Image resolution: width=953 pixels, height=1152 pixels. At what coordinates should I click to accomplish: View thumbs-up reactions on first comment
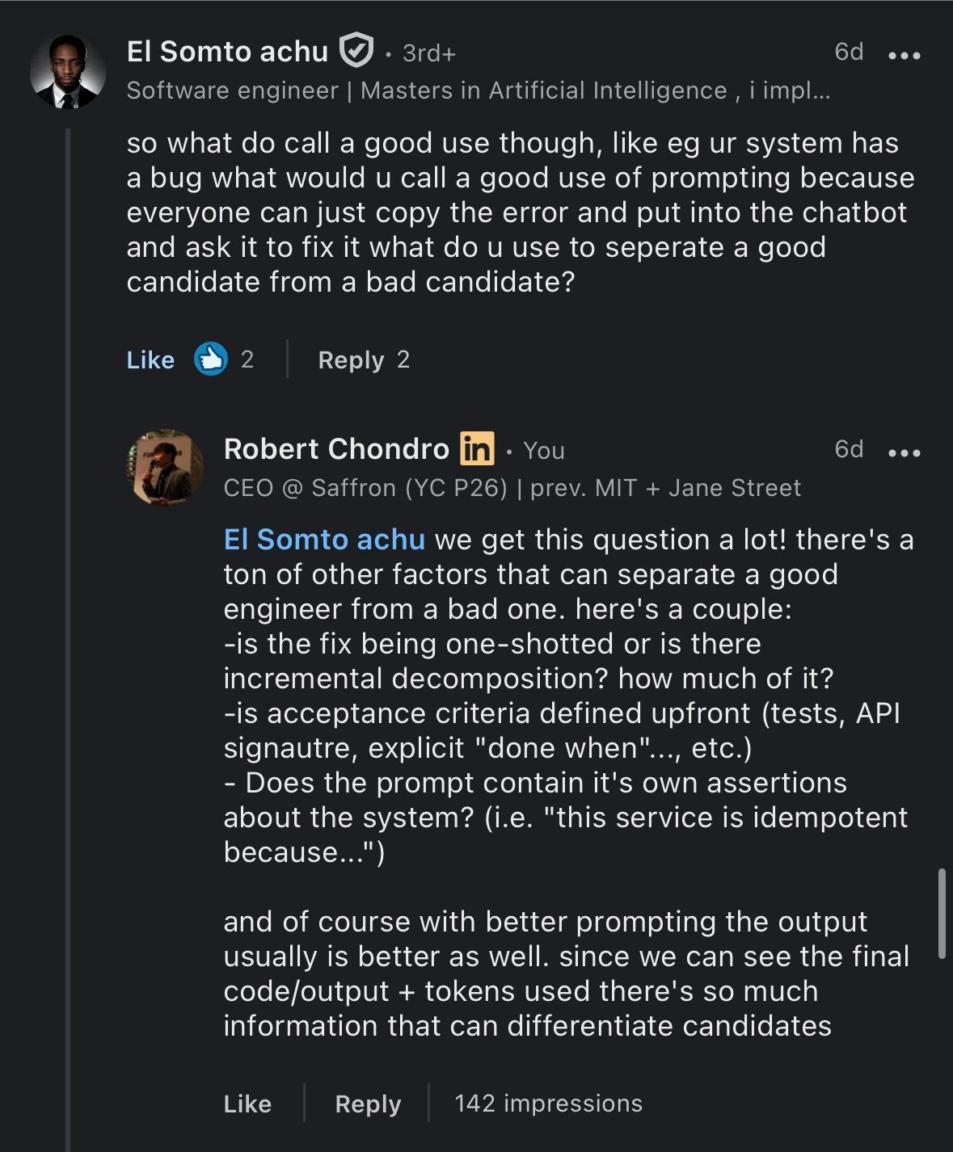point(210,359)
